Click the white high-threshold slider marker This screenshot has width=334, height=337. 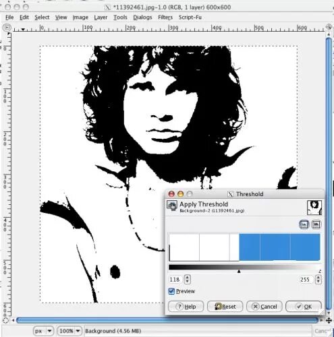click(x=319, y=272)
